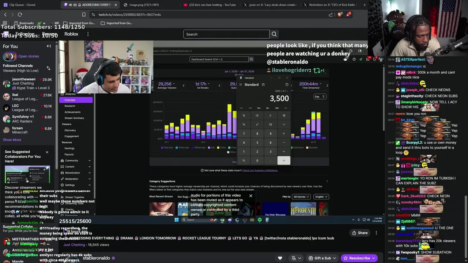Click the dashboard search magnifier icon
468x263 pixels.
click(x=251, y=59)
